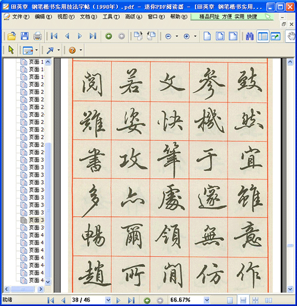The image size is (297, 306).
Task: Select fit width page view icon
Action: (x=233, y=36)
